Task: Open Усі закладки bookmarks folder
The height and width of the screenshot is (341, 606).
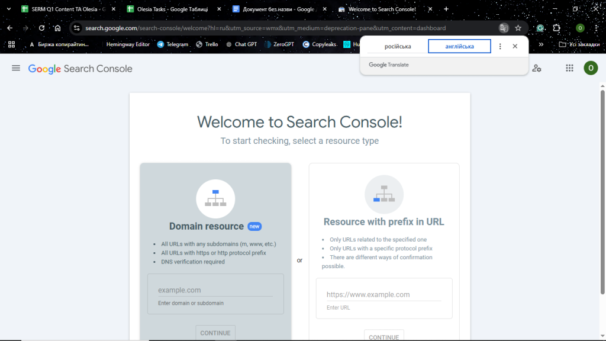Action: click(x=582, y=44)
